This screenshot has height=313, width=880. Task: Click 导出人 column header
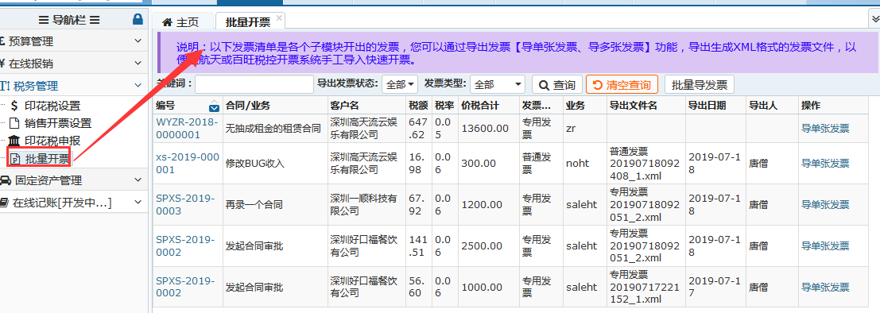(772, 105)
